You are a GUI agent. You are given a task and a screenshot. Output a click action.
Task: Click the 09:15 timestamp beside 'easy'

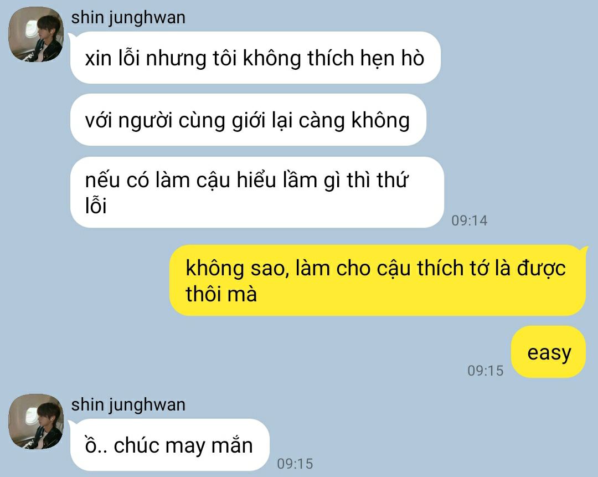click(x=486, y=371)
